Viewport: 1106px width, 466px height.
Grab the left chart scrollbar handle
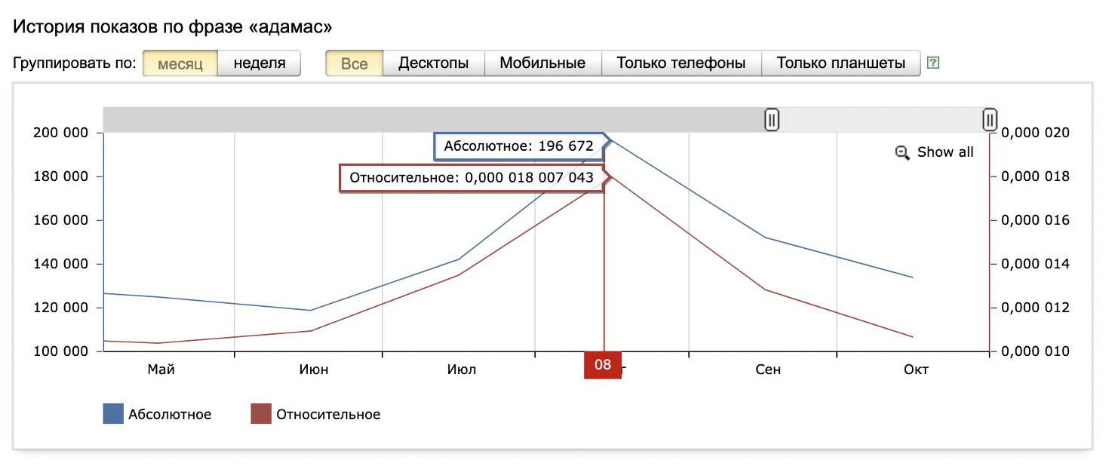tap(772, 119)
